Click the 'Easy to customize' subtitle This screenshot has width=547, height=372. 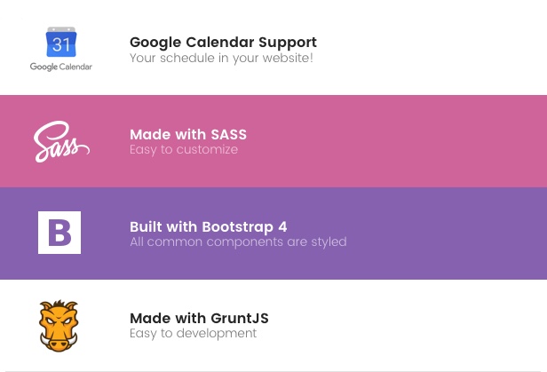[x=184, y=149]
